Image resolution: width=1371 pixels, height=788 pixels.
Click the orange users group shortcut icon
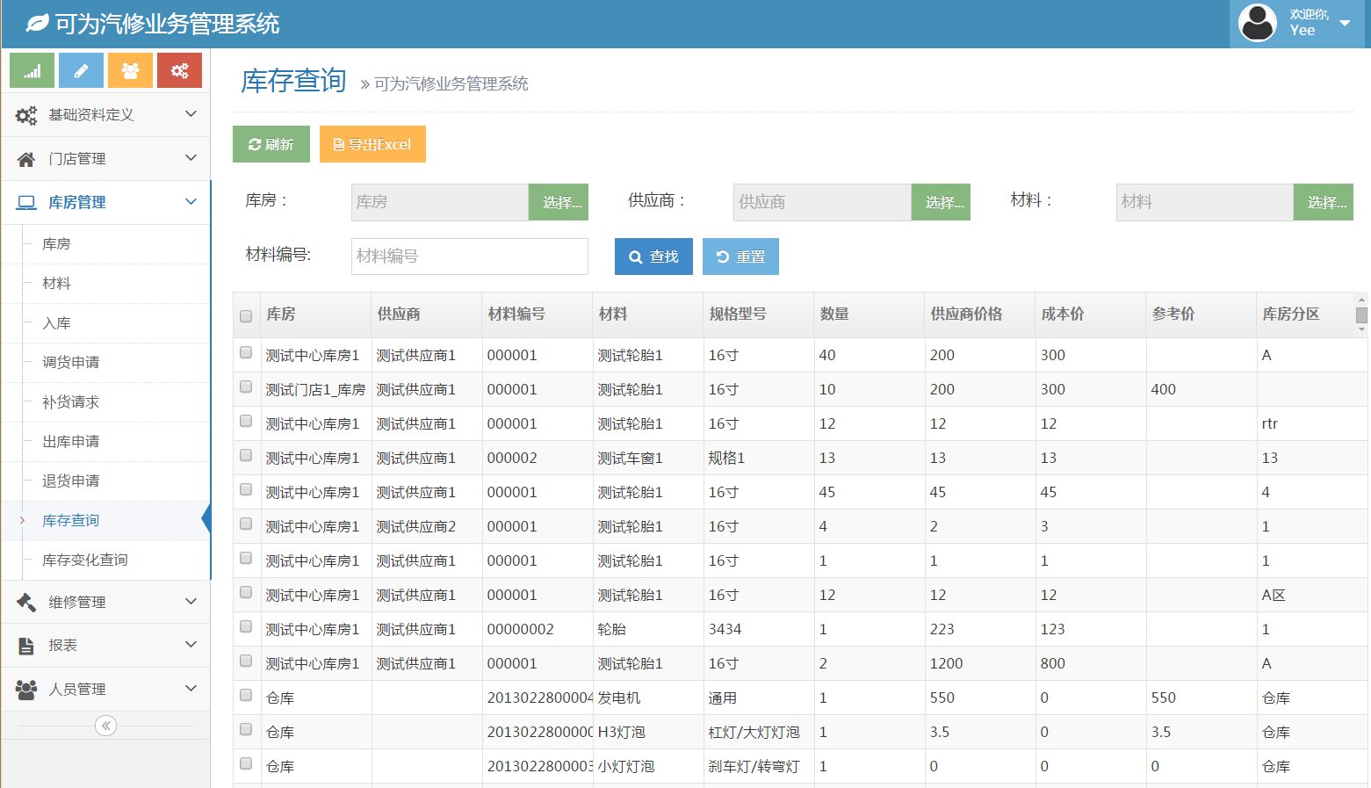pos(130,70)
